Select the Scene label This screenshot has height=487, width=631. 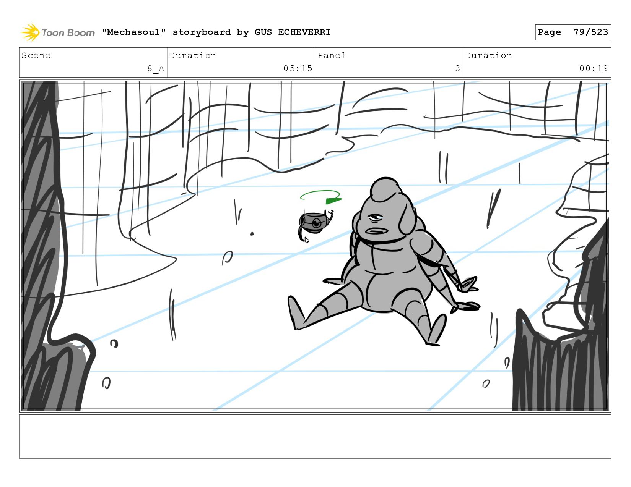pyautogui.click(x=36, y=55)
